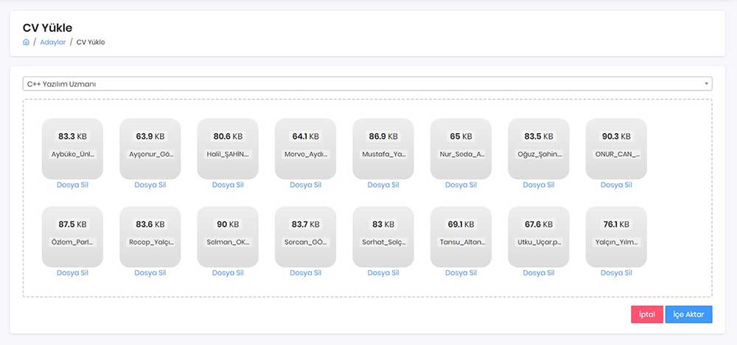The width and height of the screenshot is (737, 345).
Task: Delete the Serhat_Selç file via Dosya Sil
Action: (383, 273)
